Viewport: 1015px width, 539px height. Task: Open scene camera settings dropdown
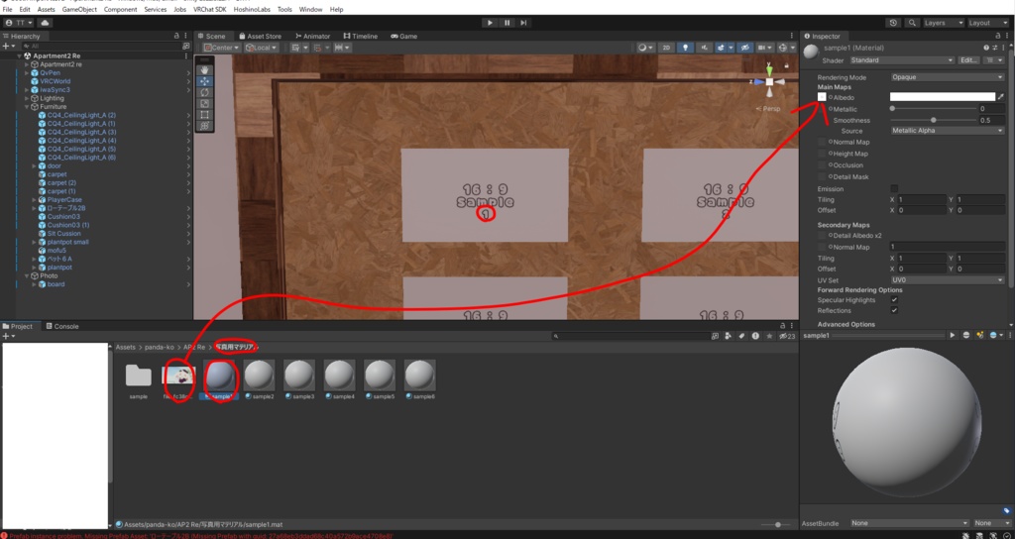(765, 48)
